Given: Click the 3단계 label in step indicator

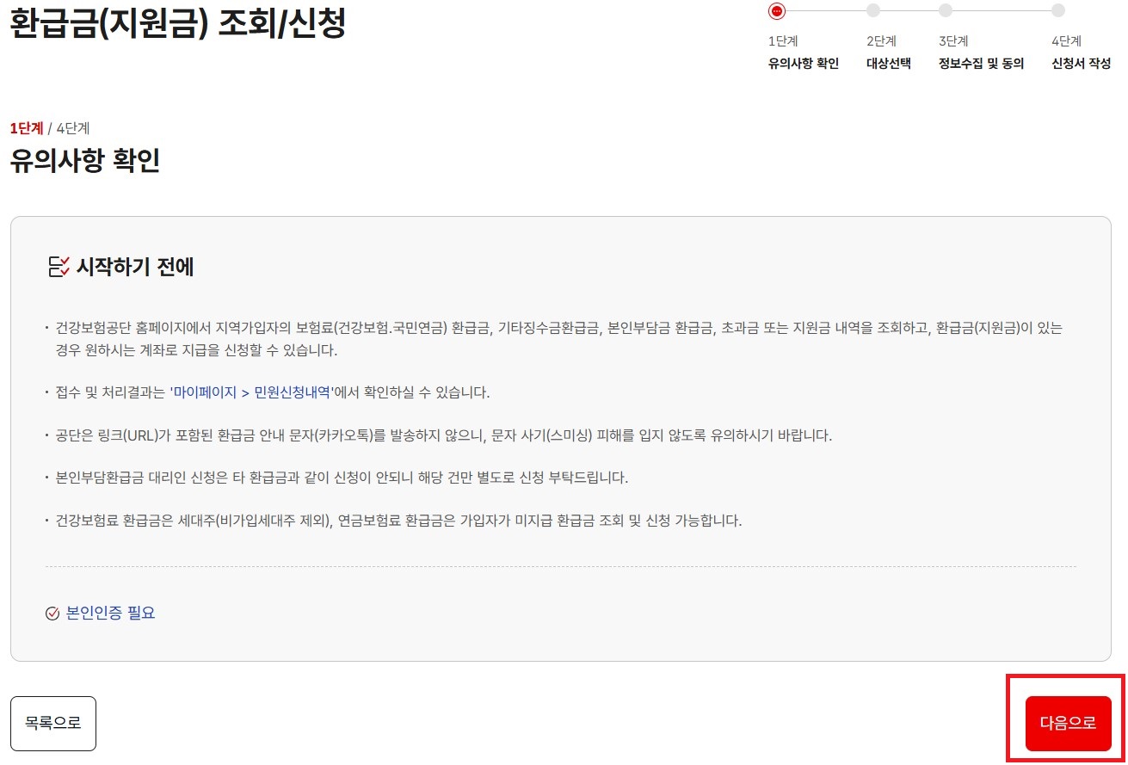Looking at the screenshot, I should pos(953,40).
